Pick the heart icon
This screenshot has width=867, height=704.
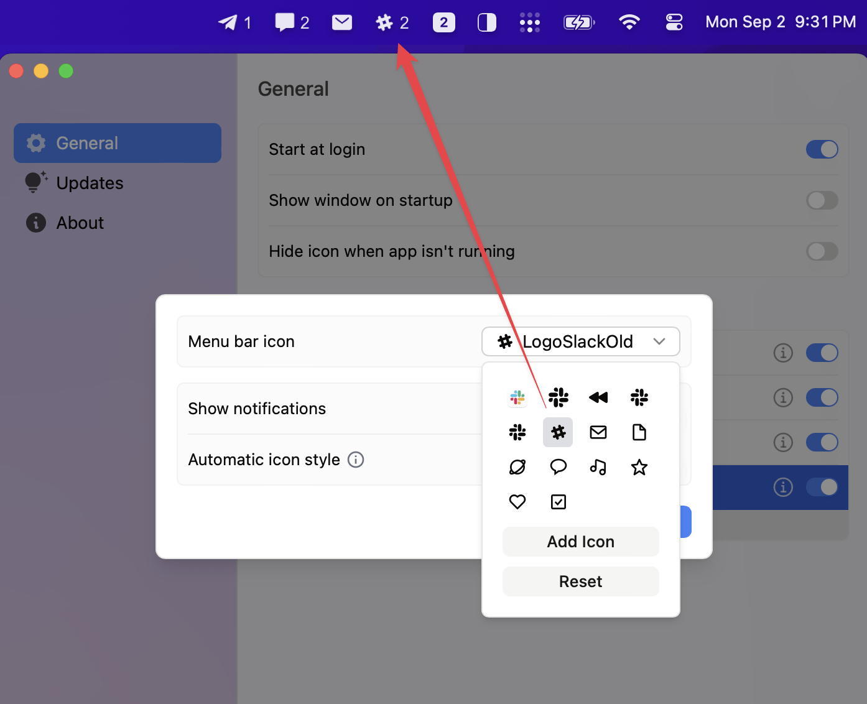click(x=517, y=501)
